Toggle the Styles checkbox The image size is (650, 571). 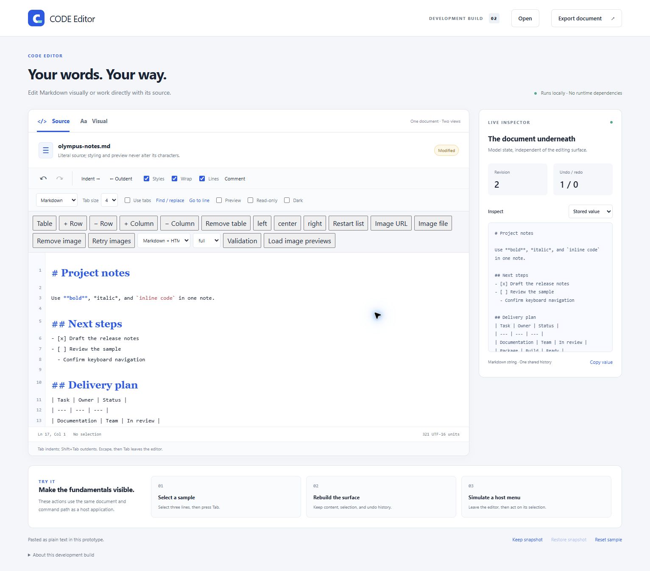point(146,179)
